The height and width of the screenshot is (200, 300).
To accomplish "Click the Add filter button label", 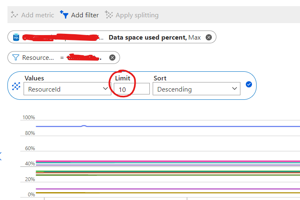I will [85, 15].
